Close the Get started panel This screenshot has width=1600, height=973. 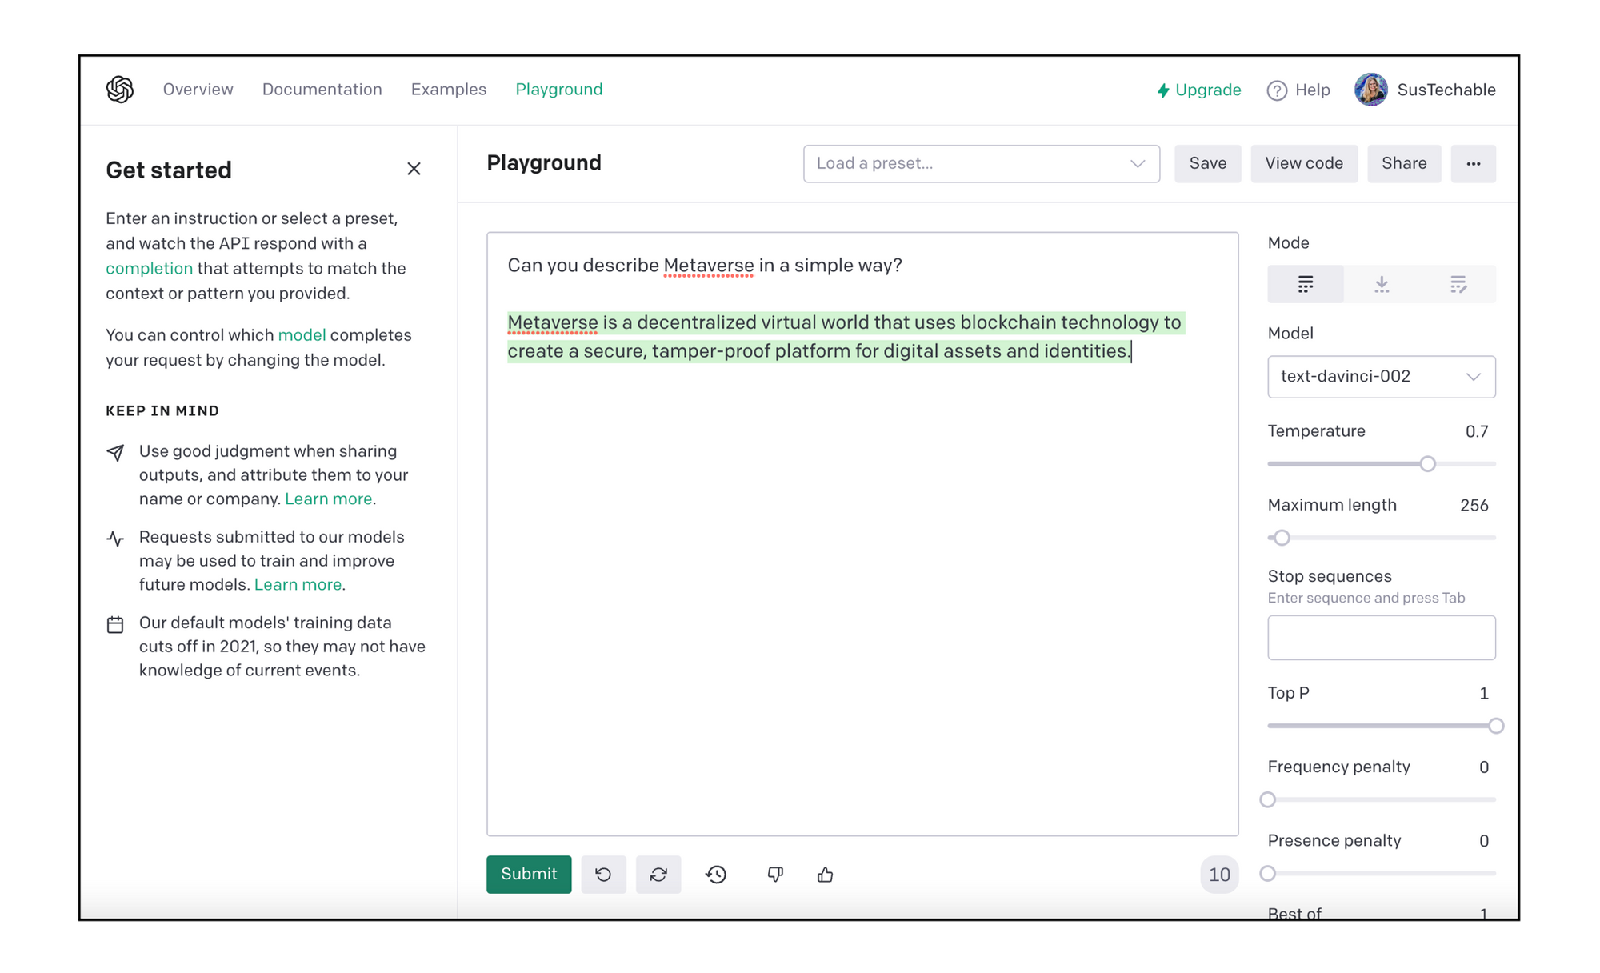414,169
